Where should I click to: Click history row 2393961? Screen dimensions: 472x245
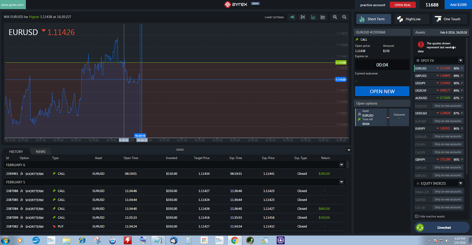click(174, 174)
